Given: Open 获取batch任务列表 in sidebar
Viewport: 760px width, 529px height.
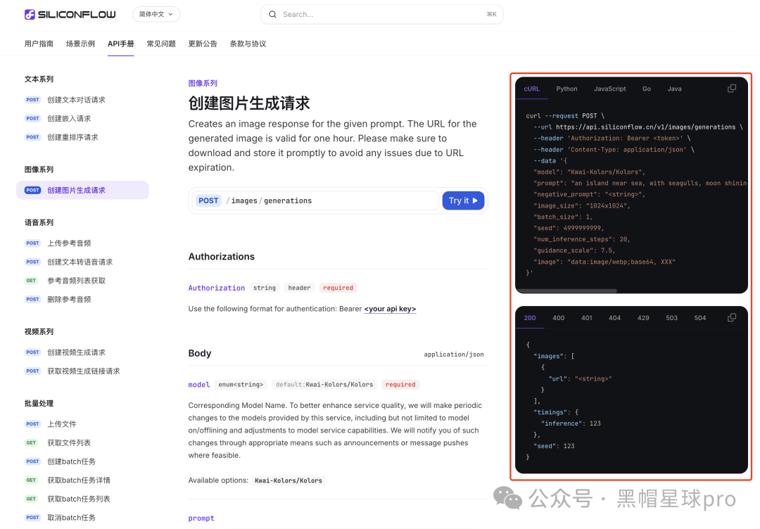Looking at the screenshot, I should 79,499.
